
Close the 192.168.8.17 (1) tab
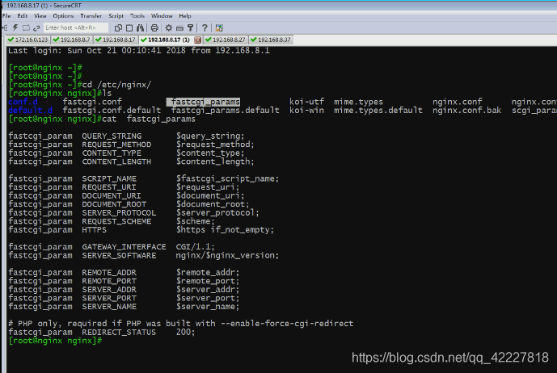coord(198,40)
